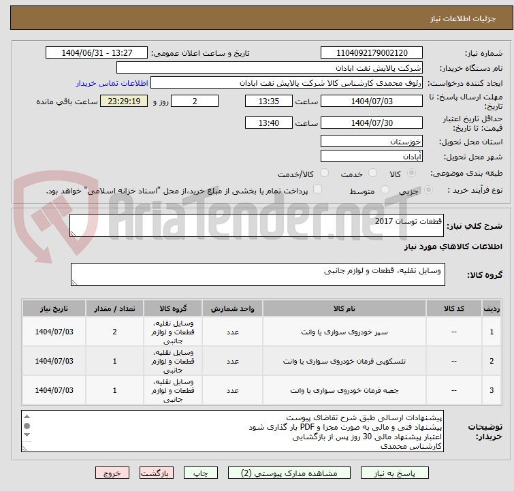Click the چاپ print button
Viewport: 514px width, 491px height.
[201, 473]
